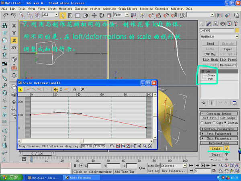Toggle XY plane constraint button

(x=14, y=48)
